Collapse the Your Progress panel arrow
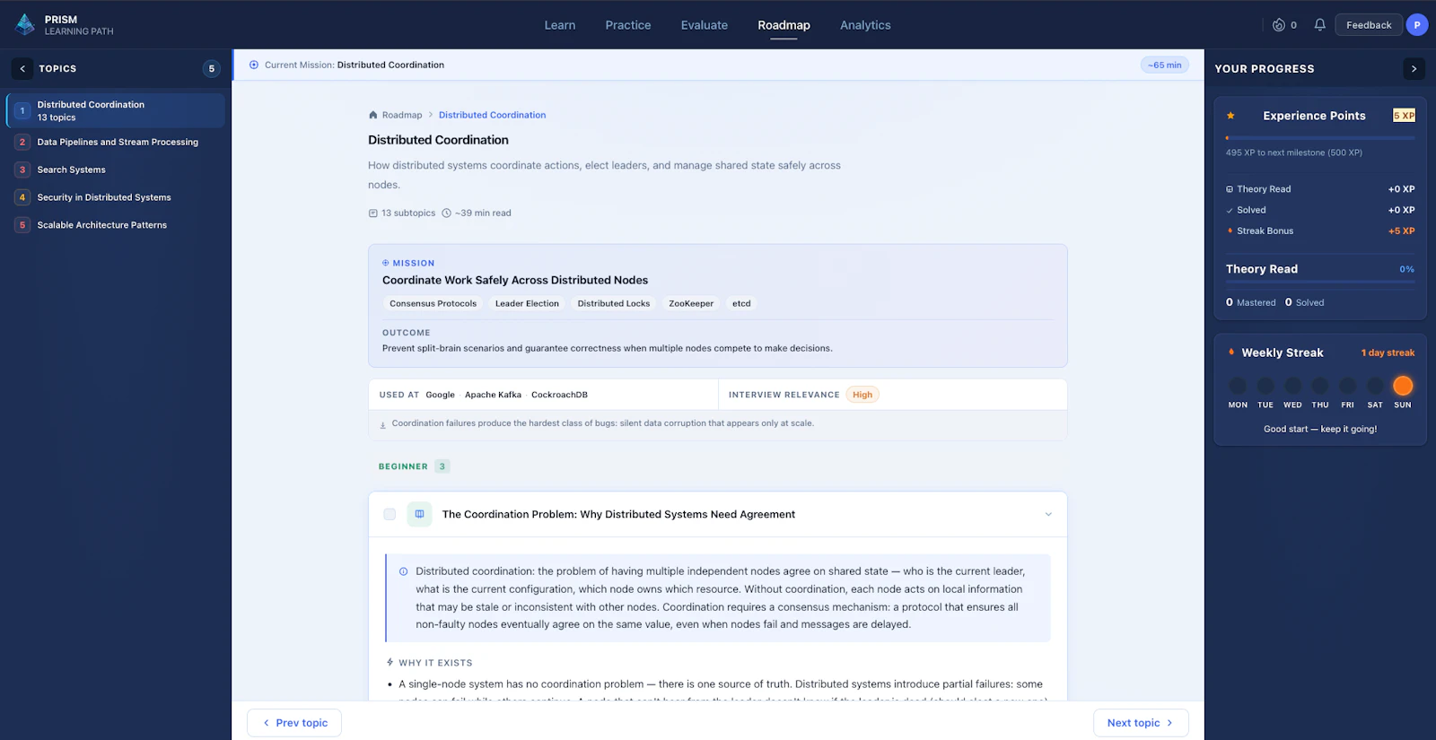This screenshot has width=1436, height=740. [x=1414, y=68]
